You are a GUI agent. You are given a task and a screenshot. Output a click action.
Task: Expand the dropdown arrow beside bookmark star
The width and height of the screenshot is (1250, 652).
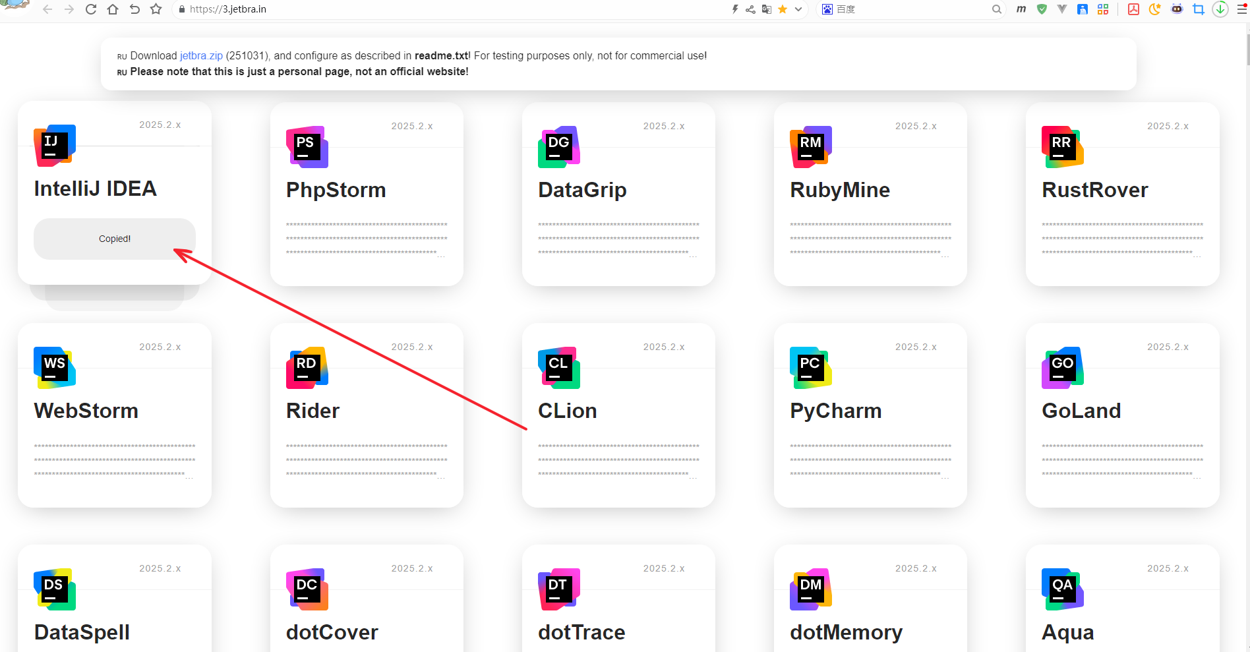798,9
